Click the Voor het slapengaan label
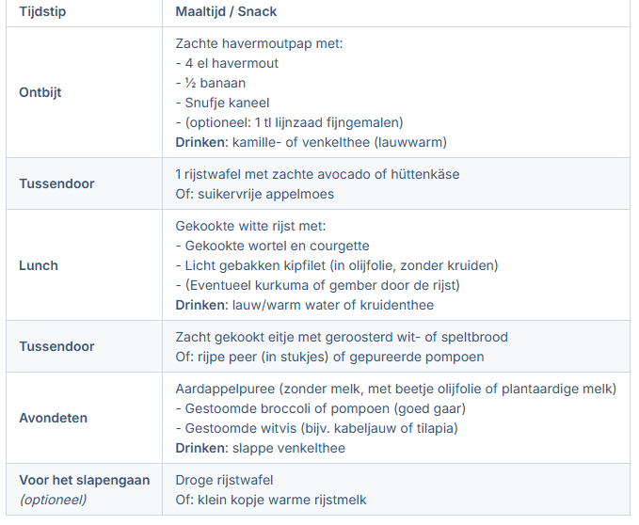Screen dimensions: 639x525 (84, 480)
